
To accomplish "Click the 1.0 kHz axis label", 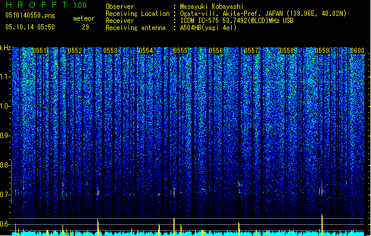I will coord(5,106).
